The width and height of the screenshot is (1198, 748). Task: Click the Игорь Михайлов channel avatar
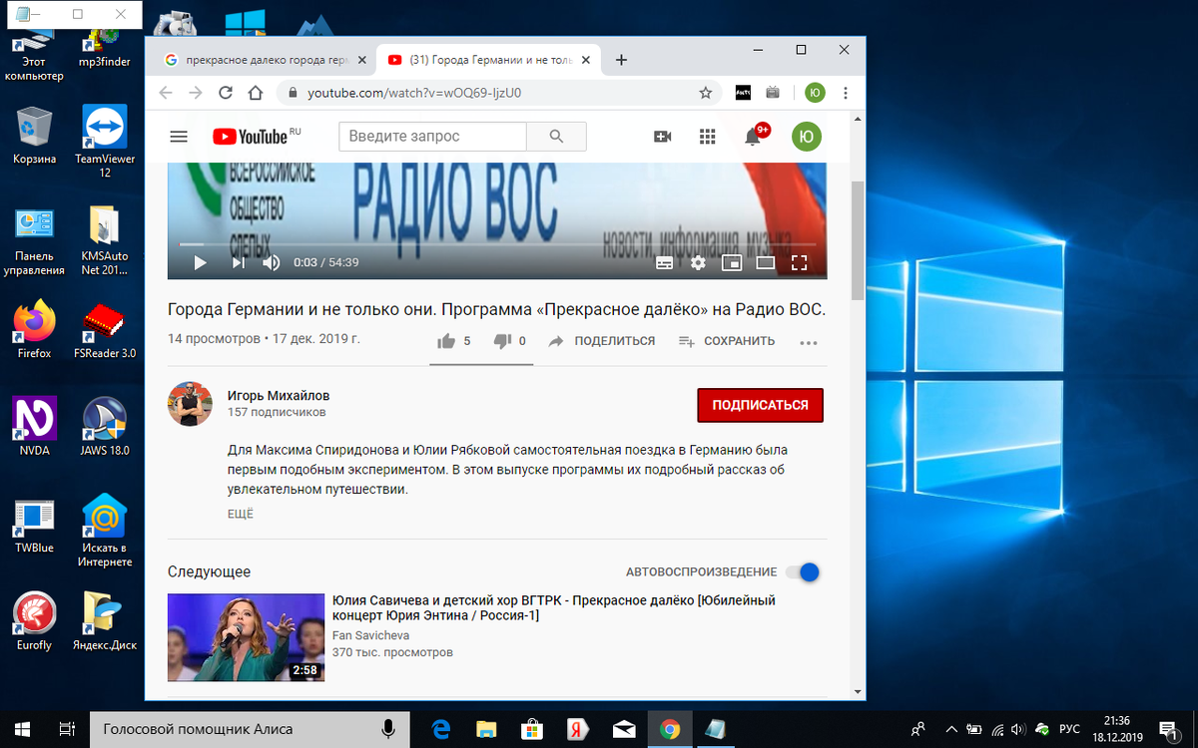(x=190, y=404)
